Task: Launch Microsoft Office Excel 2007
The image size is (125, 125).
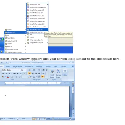Action: pos(37,13)
